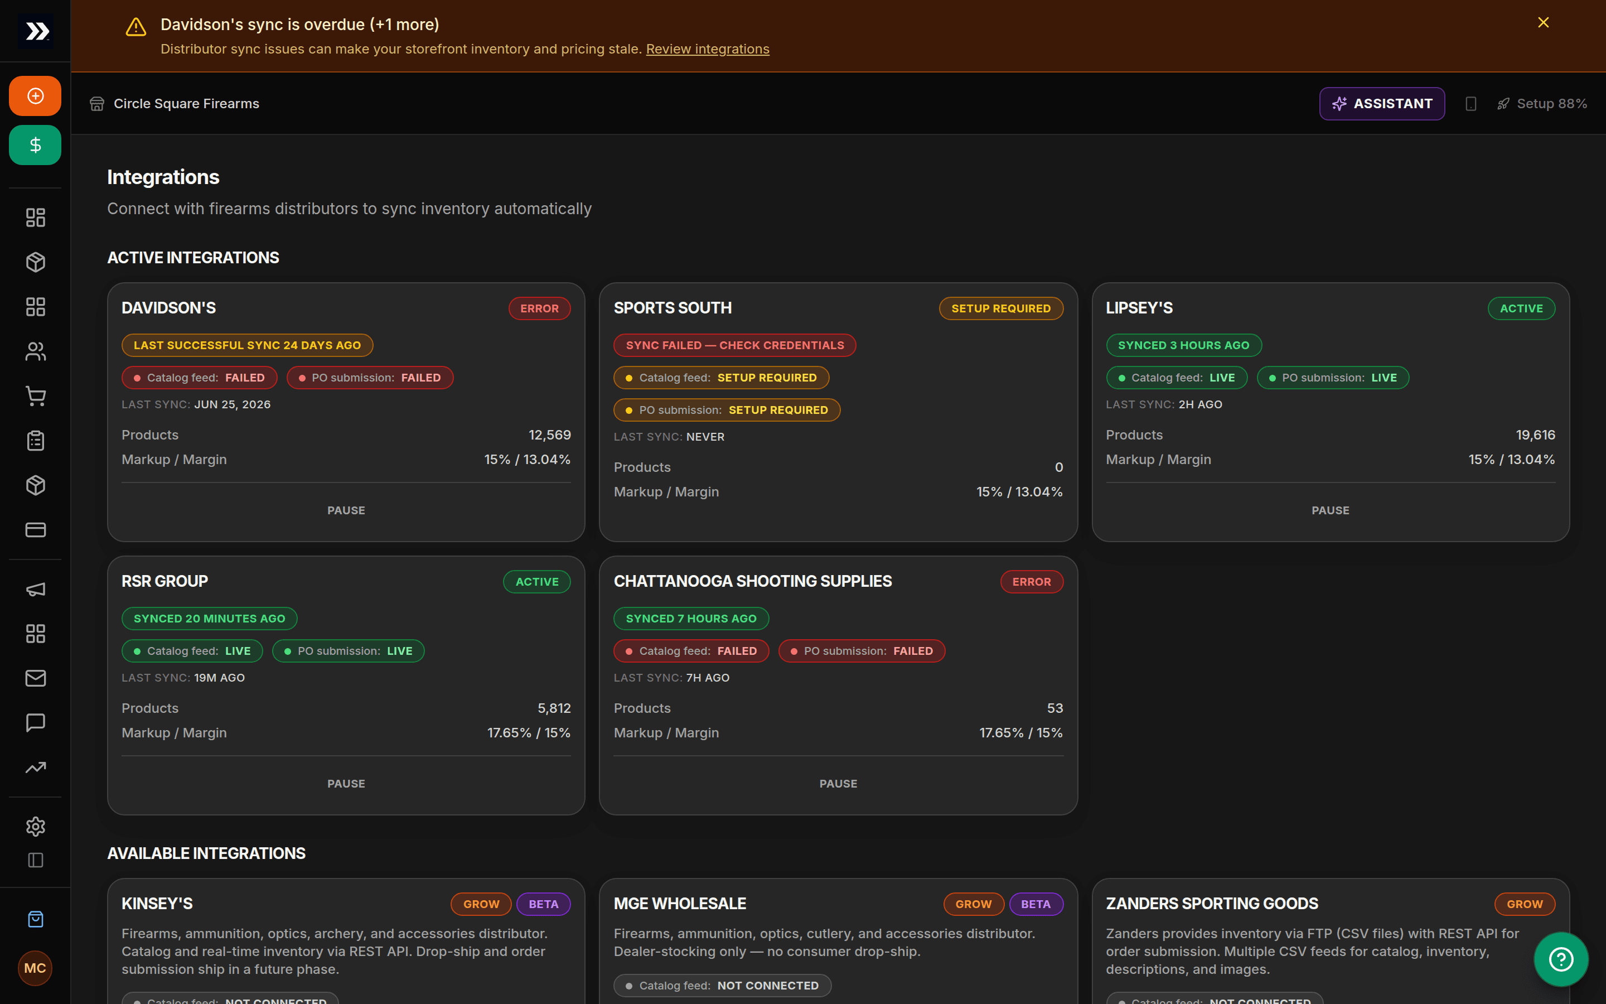Image resolution: width=1606 pixels, height=1004 pixels.
Task: Click Davidson's 'PO submission: FAILED' chip
Action: tap(370, 378)
